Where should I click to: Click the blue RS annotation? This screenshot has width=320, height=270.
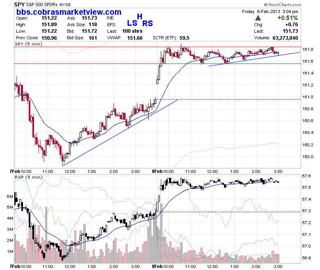(x=148, y=23)
